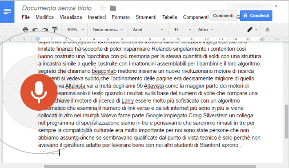Open the Visualizza menu
289x168 pixels.
point(71,17)
